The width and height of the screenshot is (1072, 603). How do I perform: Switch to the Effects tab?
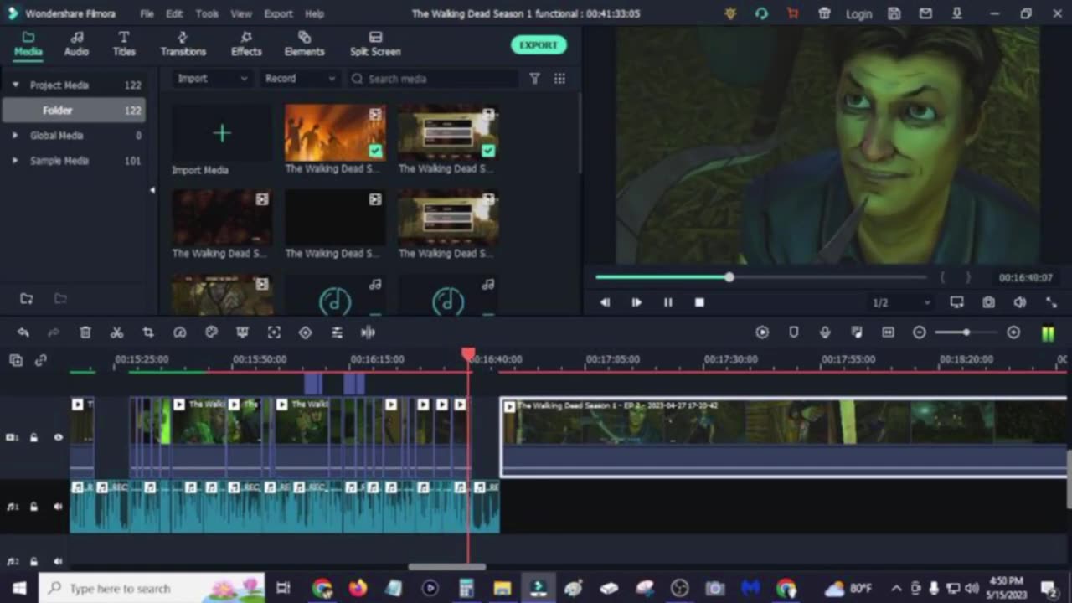tap(246, 44)
